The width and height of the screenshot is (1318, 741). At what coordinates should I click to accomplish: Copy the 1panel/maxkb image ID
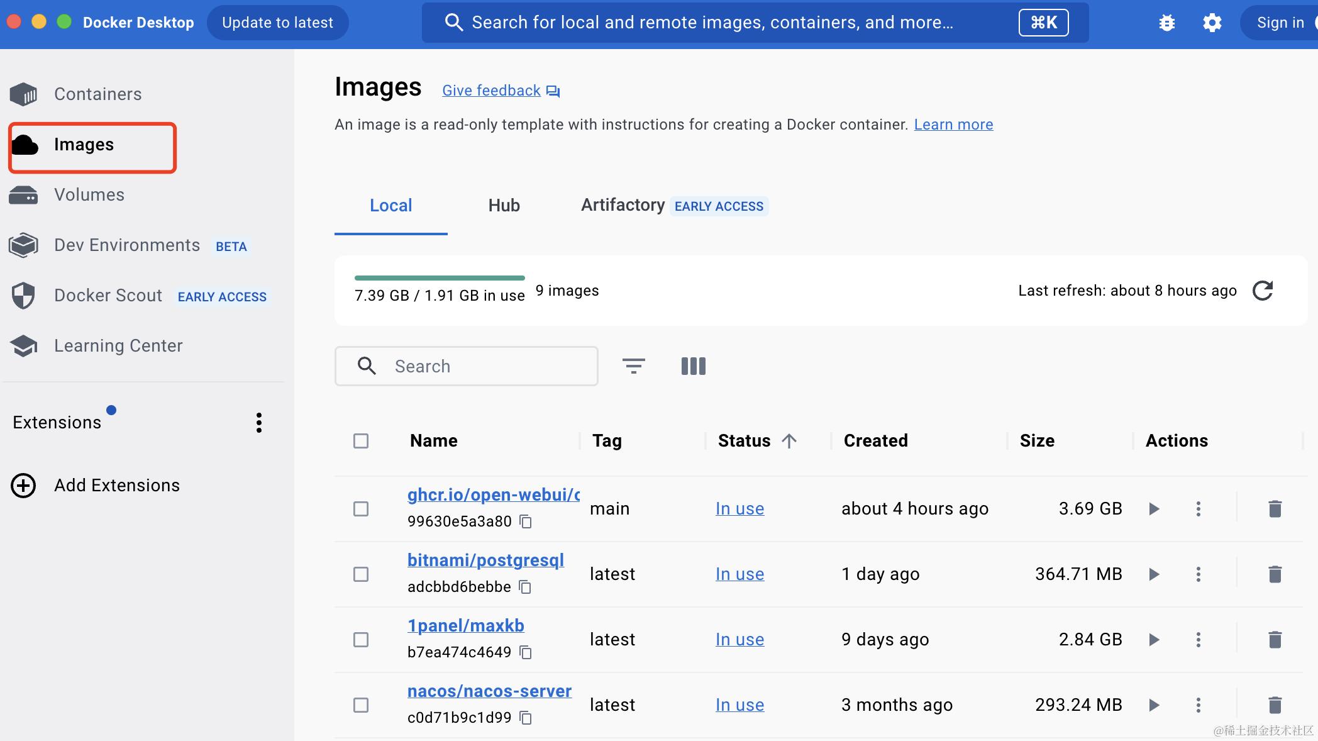click(x=526, y=652)
